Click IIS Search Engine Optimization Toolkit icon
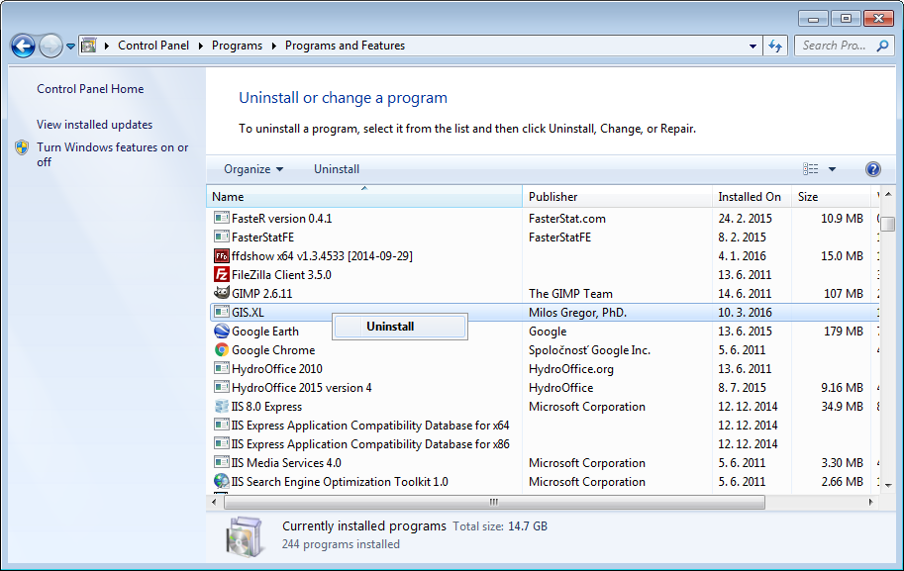 pos(222,481)
